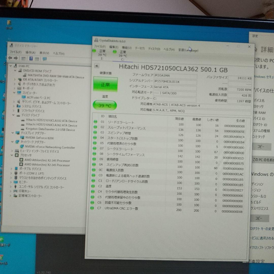Click the Help icon on Device Manager toolbar
The image size is (274, 274).
(x=31, y=58)
